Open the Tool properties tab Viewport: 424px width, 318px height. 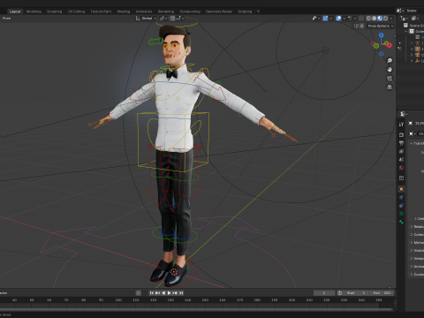point(401,125)
